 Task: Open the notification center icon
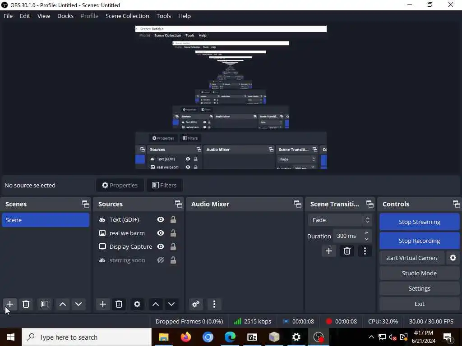448,337
